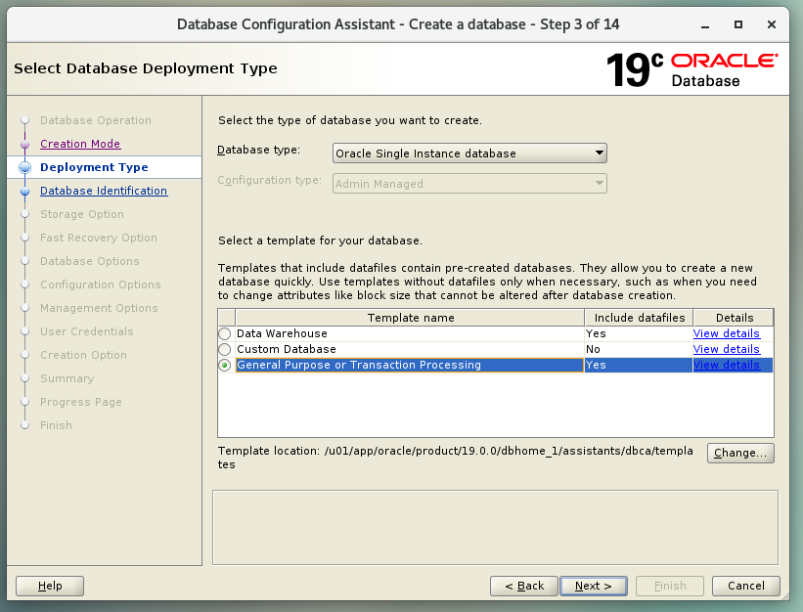Click the Creation Mode step bullet icon
Screen dimensions: 803x612
(x=25, y=145)
